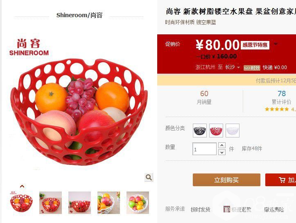Screen dimensions: 296x223
Task: Select the red basket color option
Action: (216, 131)
